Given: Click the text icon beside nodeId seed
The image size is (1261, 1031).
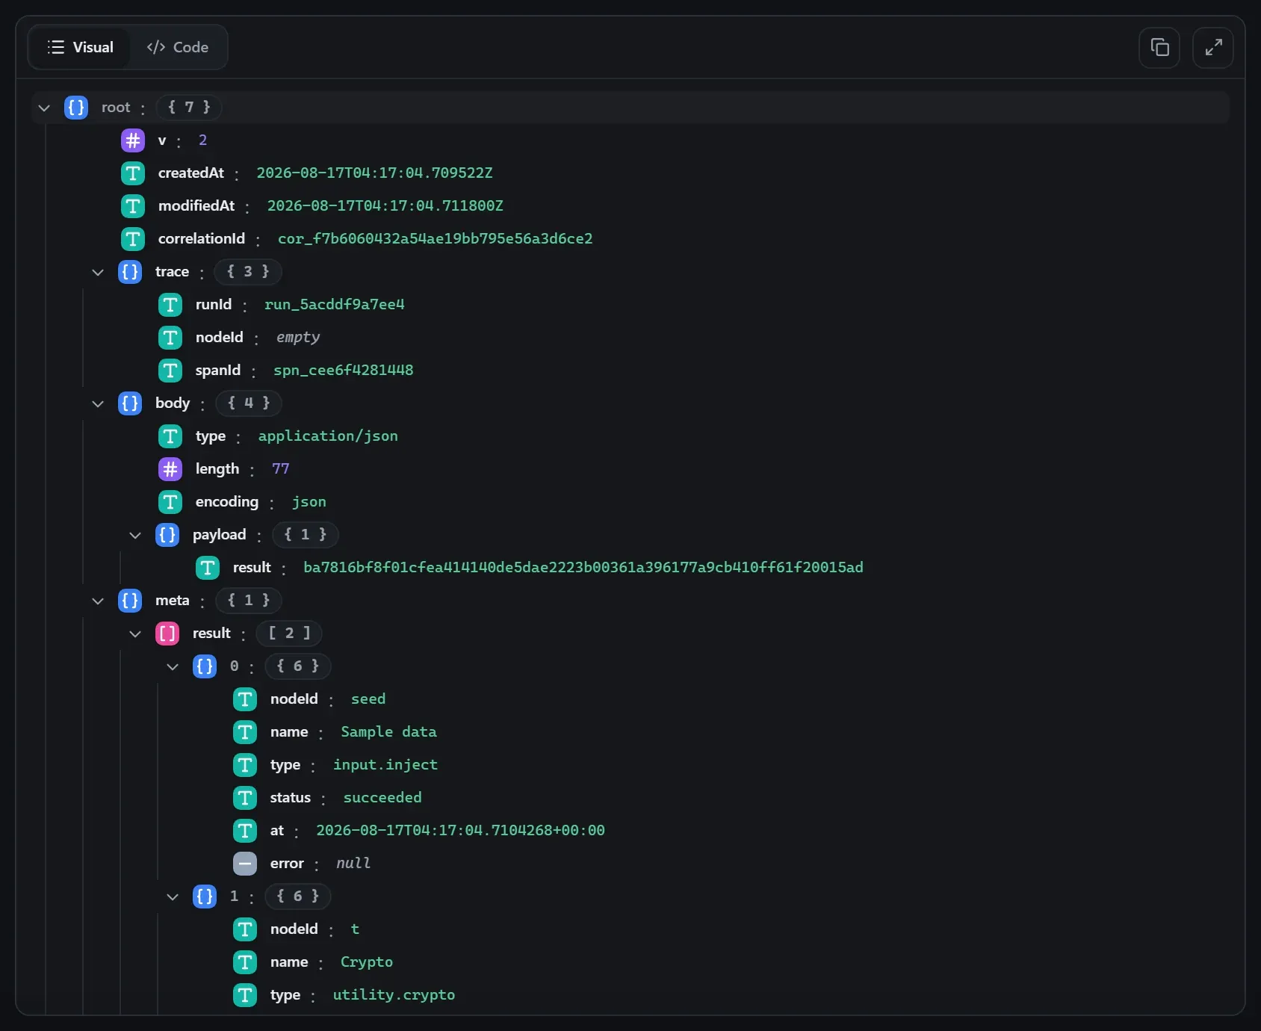Looking at the screenshot, I should click(245, 699).
